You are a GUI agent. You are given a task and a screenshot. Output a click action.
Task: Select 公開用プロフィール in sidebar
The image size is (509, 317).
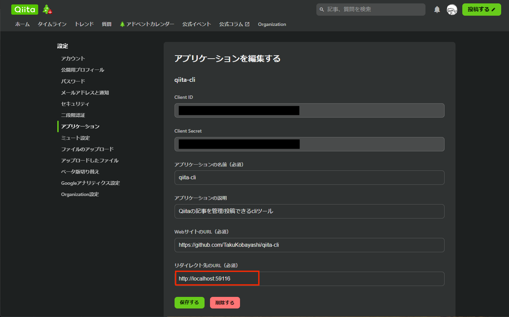tap(83, 70)
